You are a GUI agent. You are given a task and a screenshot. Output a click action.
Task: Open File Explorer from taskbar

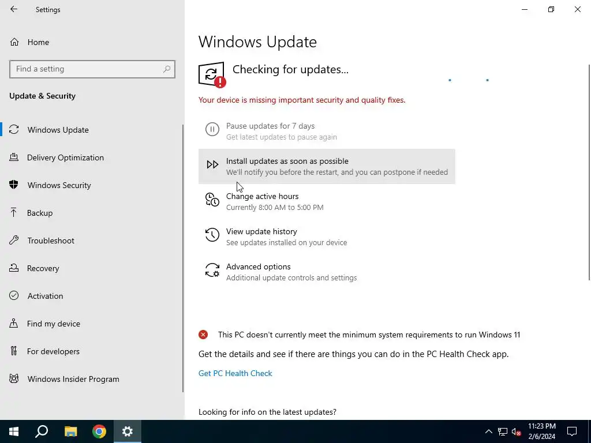pyautogui.click(x=70, y=431)
